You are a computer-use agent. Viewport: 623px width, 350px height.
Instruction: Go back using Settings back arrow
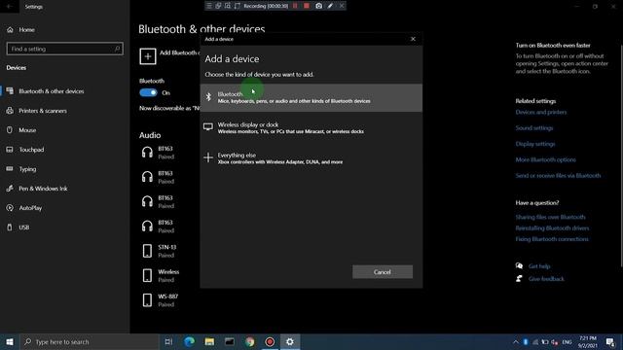coord(10,7)
